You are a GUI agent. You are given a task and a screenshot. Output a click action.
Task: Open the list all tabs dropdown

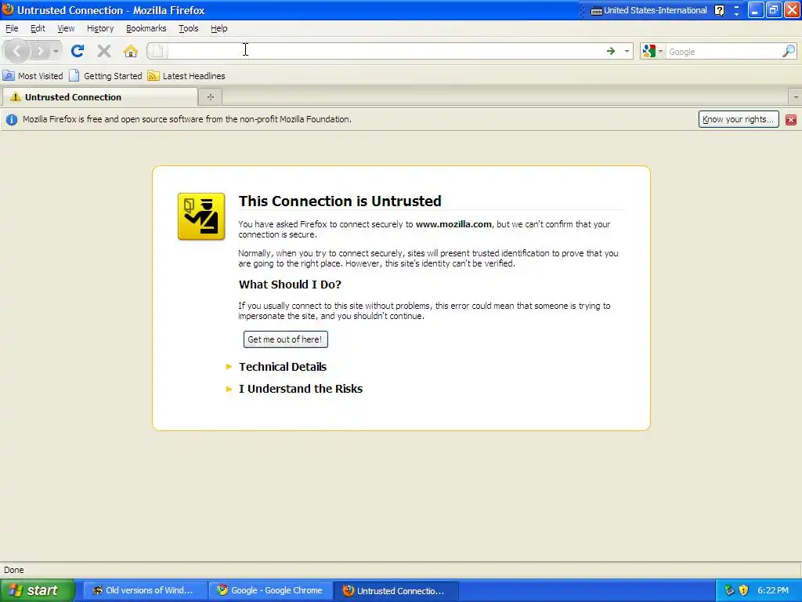[796, 96]
